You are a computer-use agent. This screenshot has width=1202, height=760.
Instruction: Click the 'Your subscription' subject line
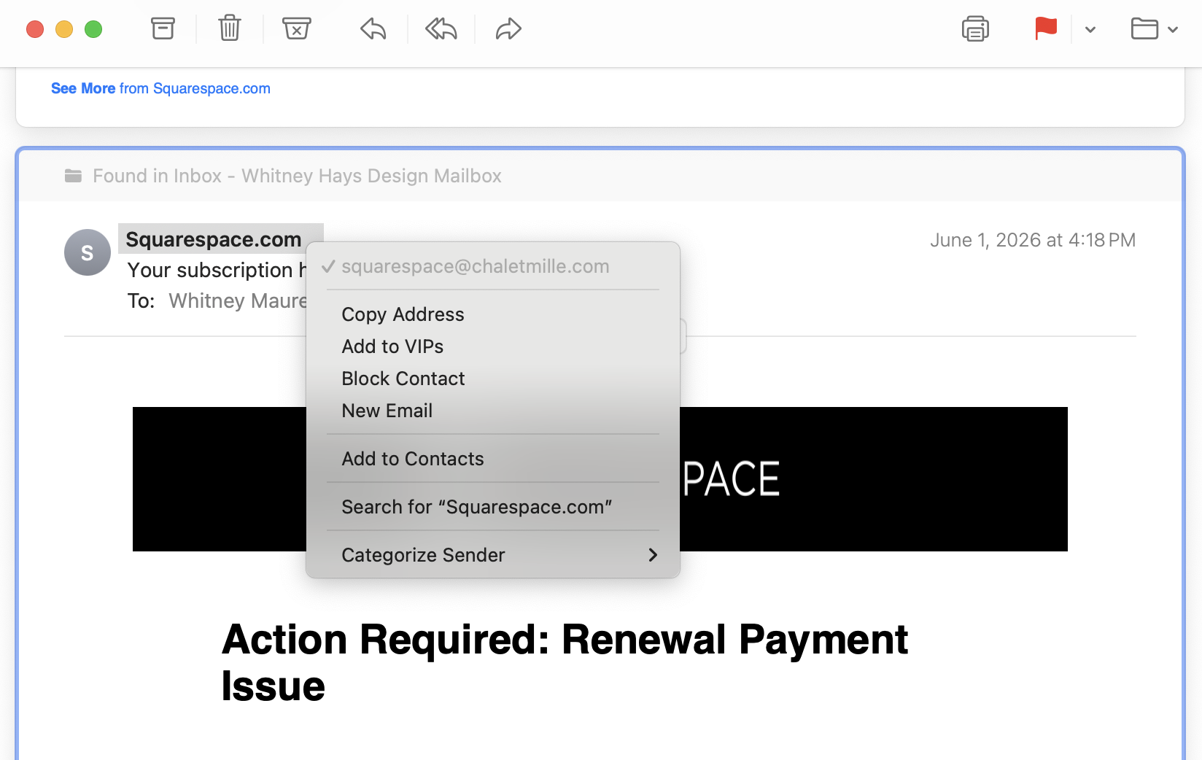(x=217, y=270)
